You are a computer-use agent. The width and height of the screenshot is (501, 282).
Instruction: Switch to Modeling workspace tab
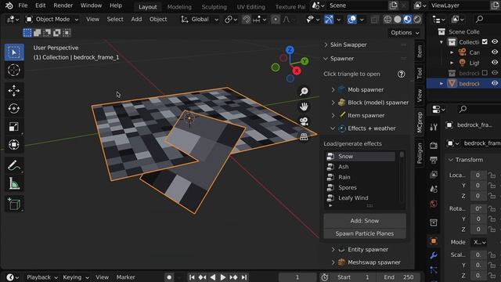coord(179,7)
